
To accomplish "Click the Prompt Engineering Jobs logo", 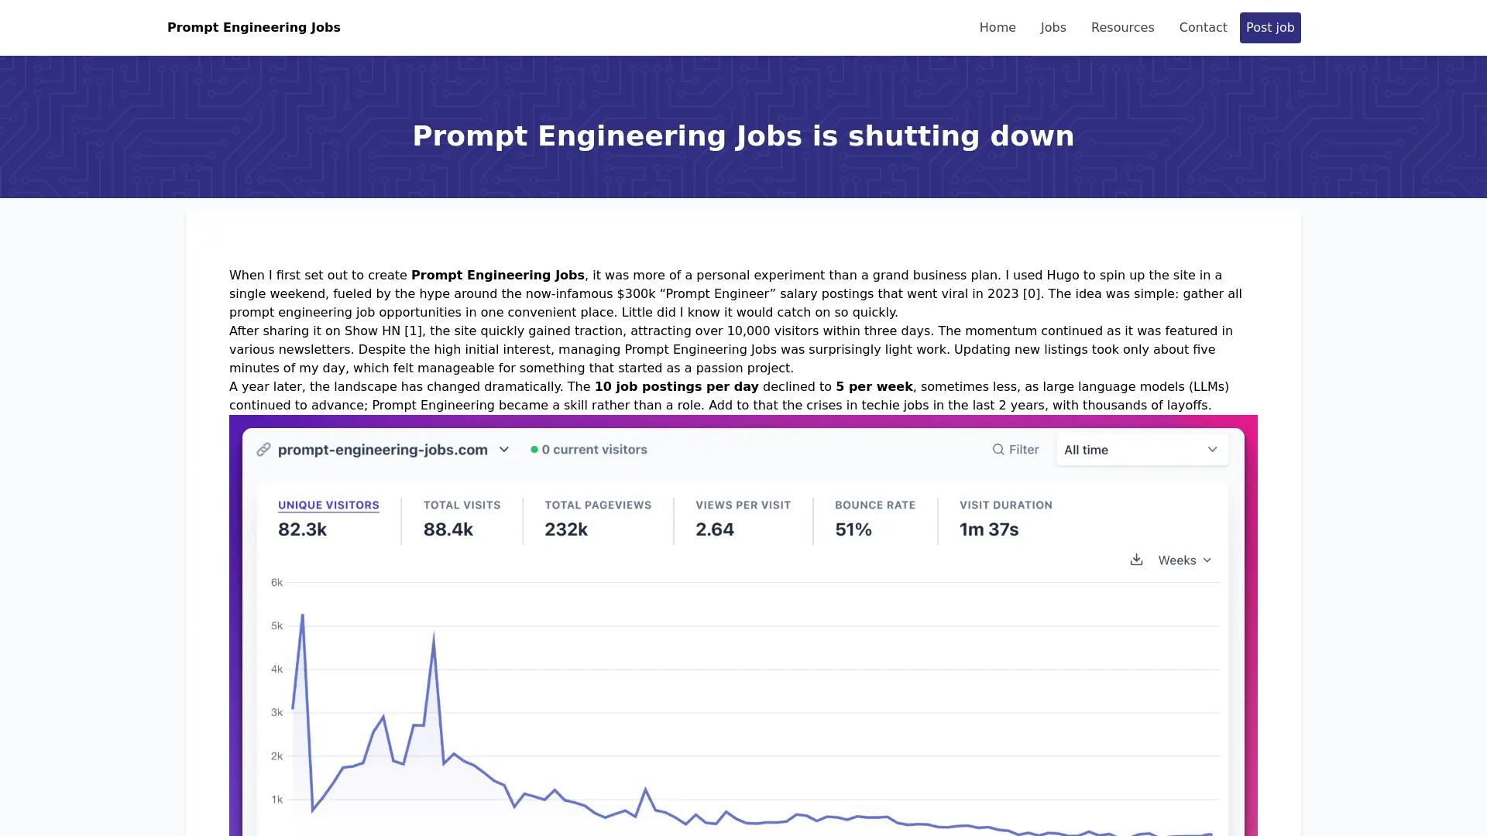I will click(x=254, y=27).
